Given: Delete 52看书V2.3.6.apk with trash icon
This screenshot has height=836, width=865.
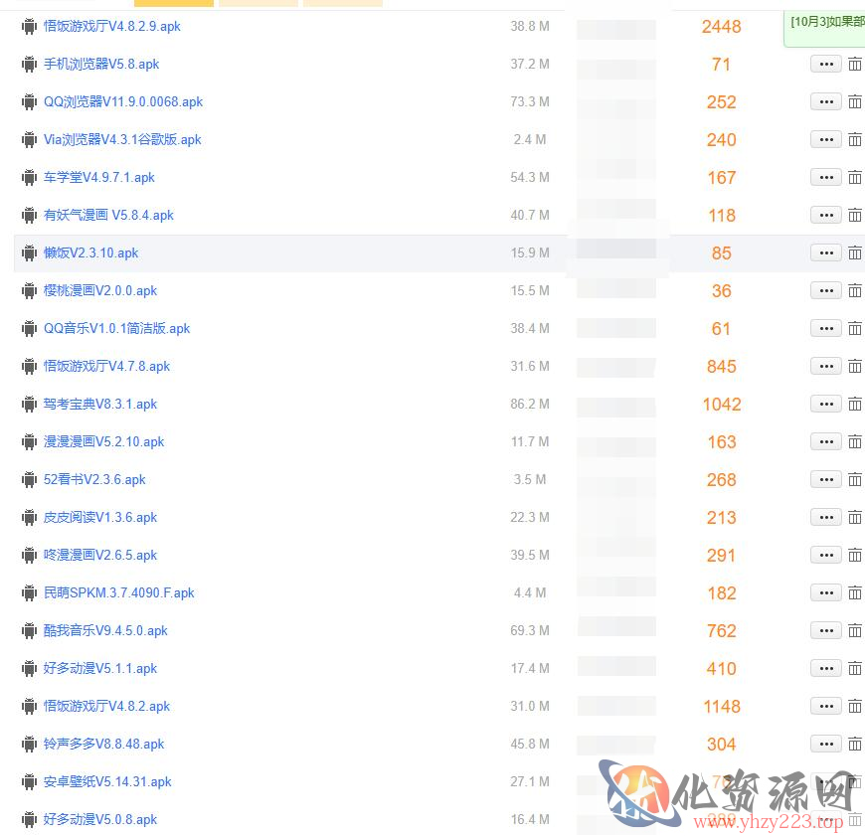Looking at the screenshot, I should tap(854, 480).
